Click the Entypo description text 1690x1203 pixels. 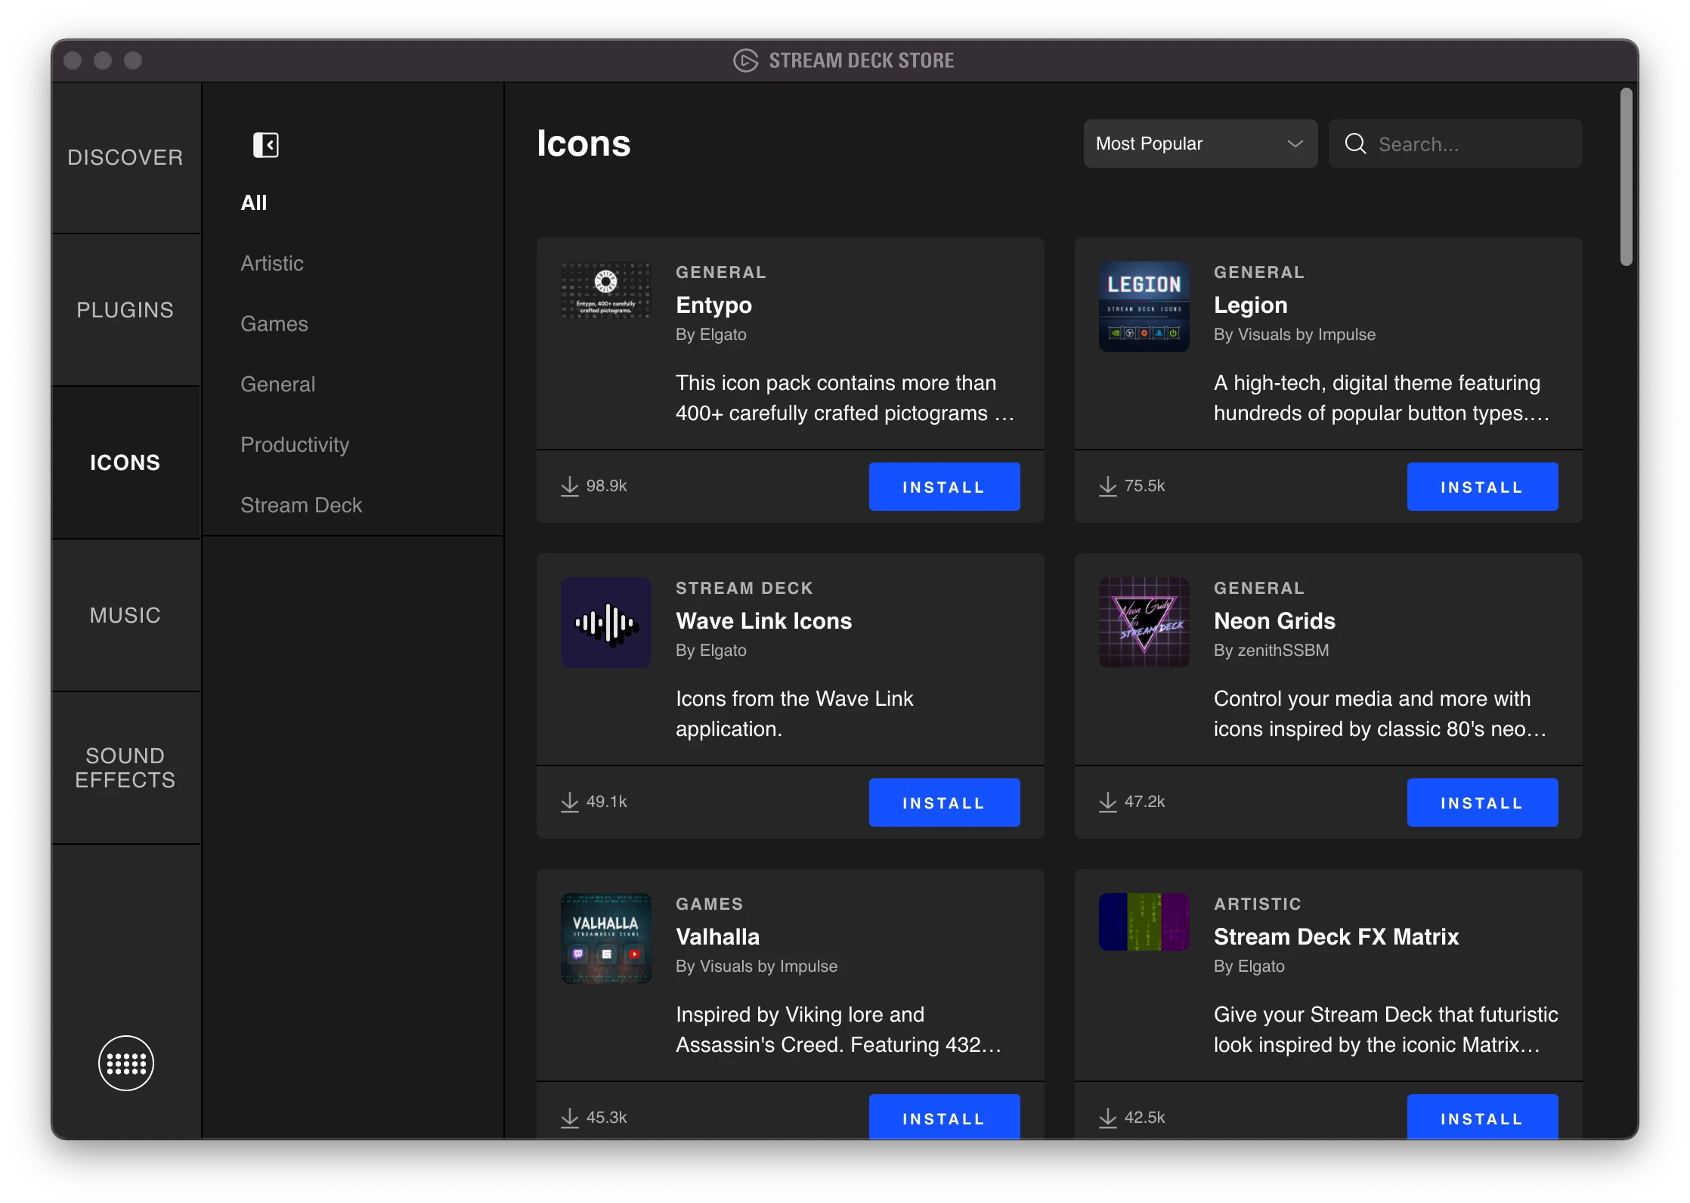[845, 398]
